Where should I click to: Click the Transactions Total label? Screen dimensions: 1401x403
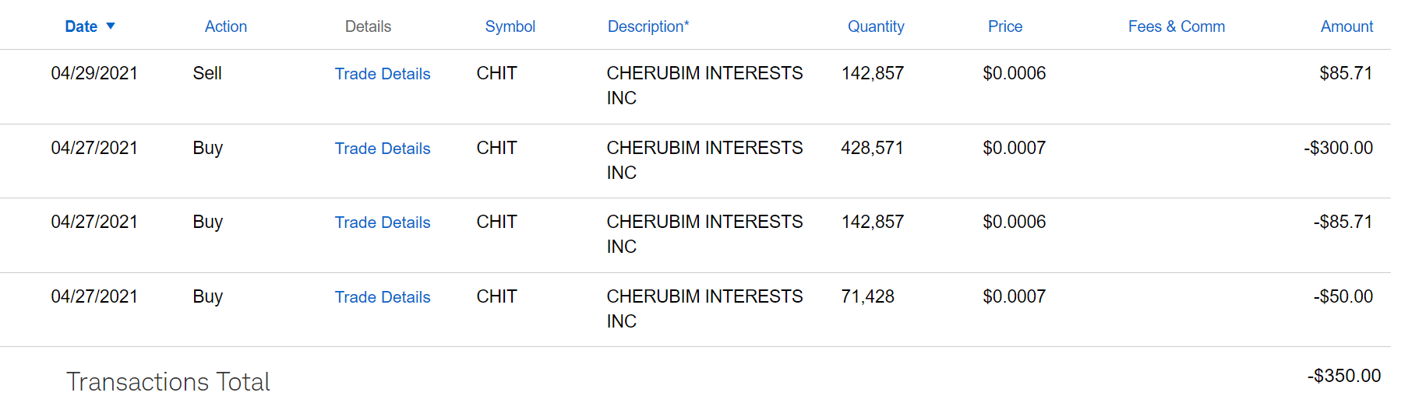point(168,382)
